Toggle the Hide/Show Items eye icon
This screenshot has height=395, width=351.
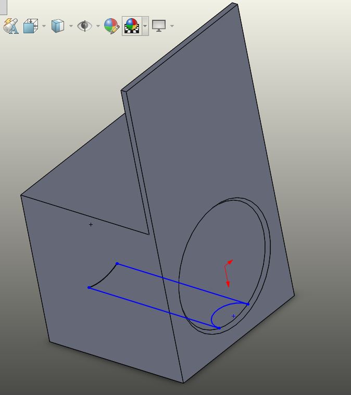[84, 26]
